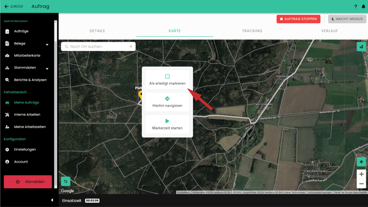
Task: Expand the Belege sidebar dropdown
Action: click(47, 44)
